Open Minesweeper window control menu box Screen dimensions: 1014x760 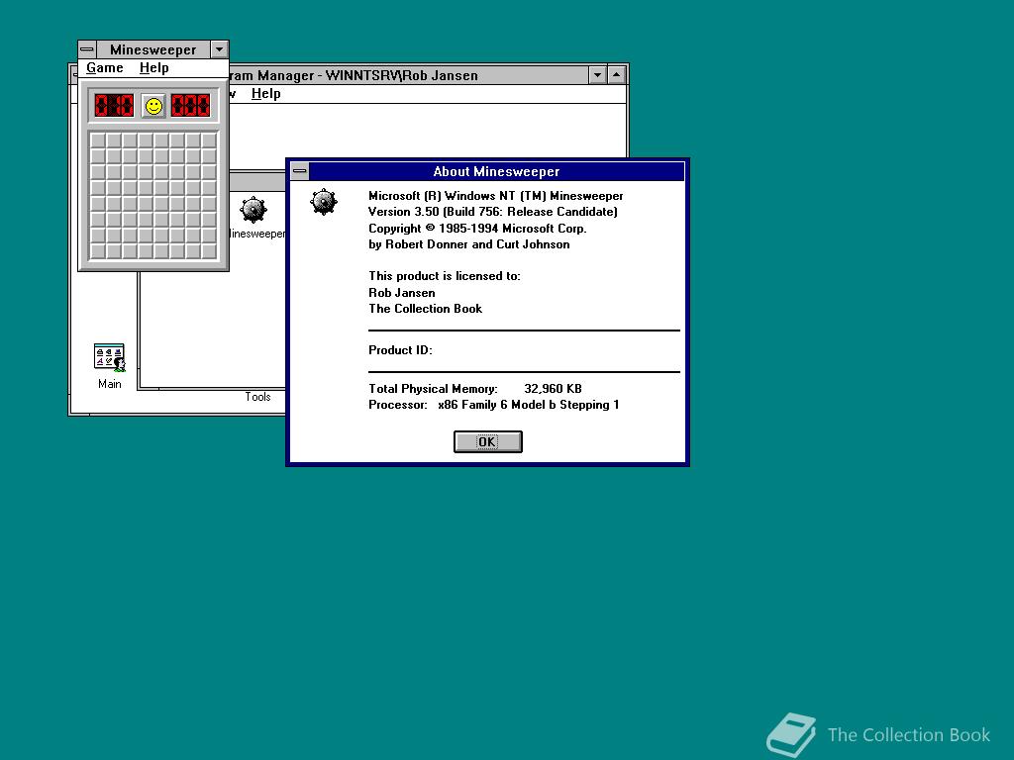click(x=87, y=49)
